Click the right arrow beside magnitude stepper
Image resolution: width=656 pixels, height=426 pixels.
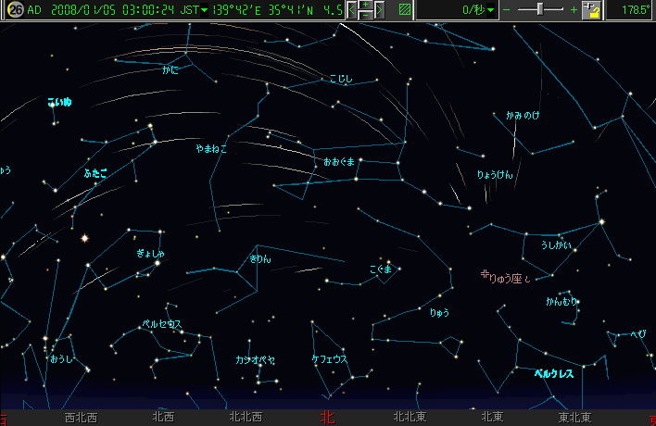379,10
